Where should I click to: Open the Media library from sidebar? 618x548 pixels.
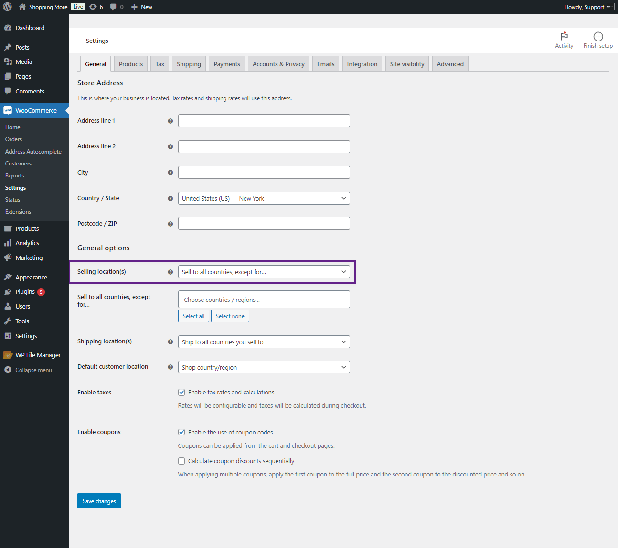click(23, 62)
